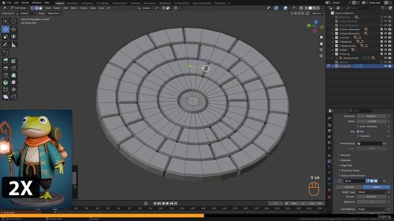Open the Select Box drag dropdown
The height and width of the screenshot is (221, 394).
coord(54,14)
